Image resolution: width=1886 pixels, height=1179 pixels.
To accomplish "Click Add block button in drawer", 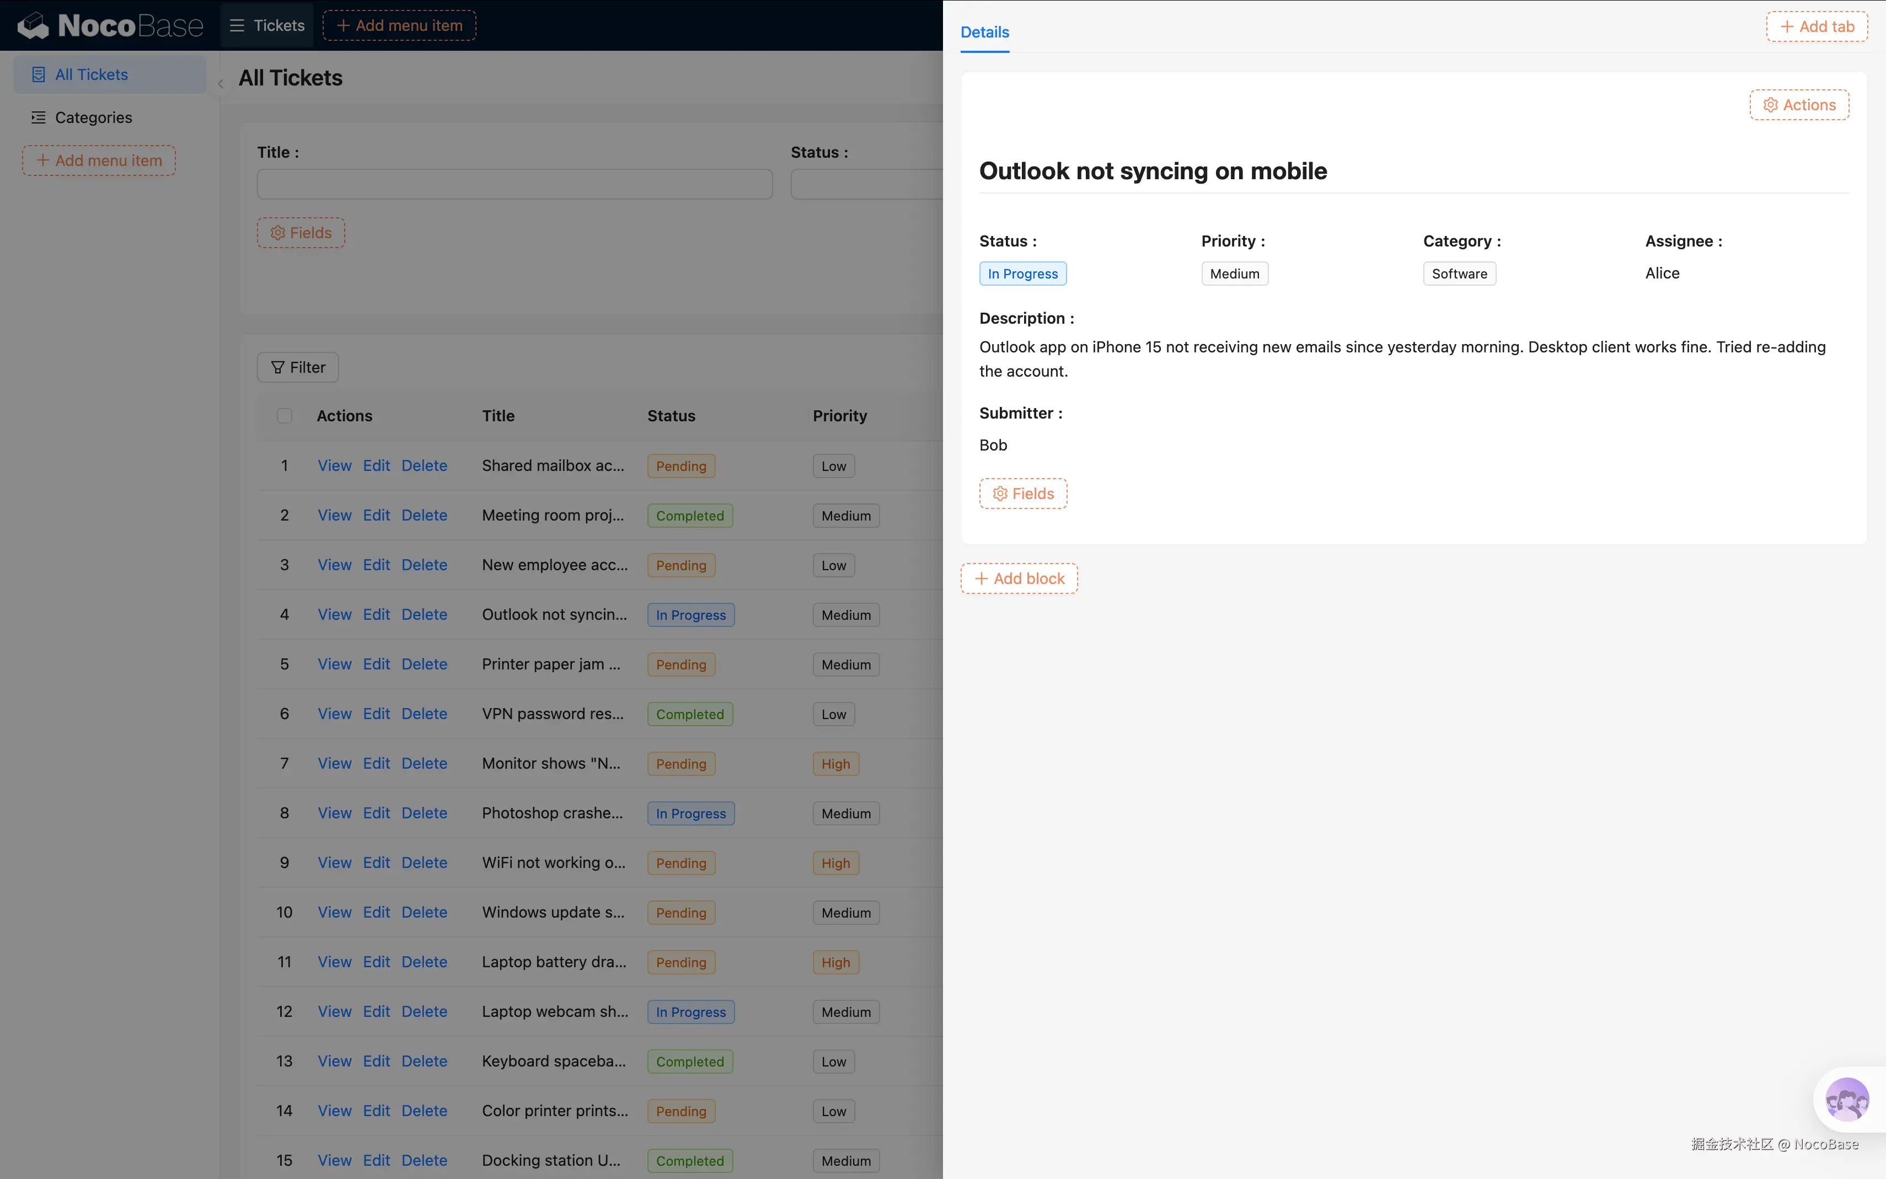I will click(x=1019, y=580).
